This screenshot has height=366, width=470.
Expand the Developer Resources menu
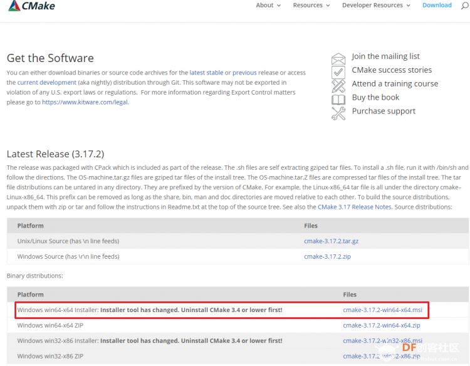(x=376, y=5)
